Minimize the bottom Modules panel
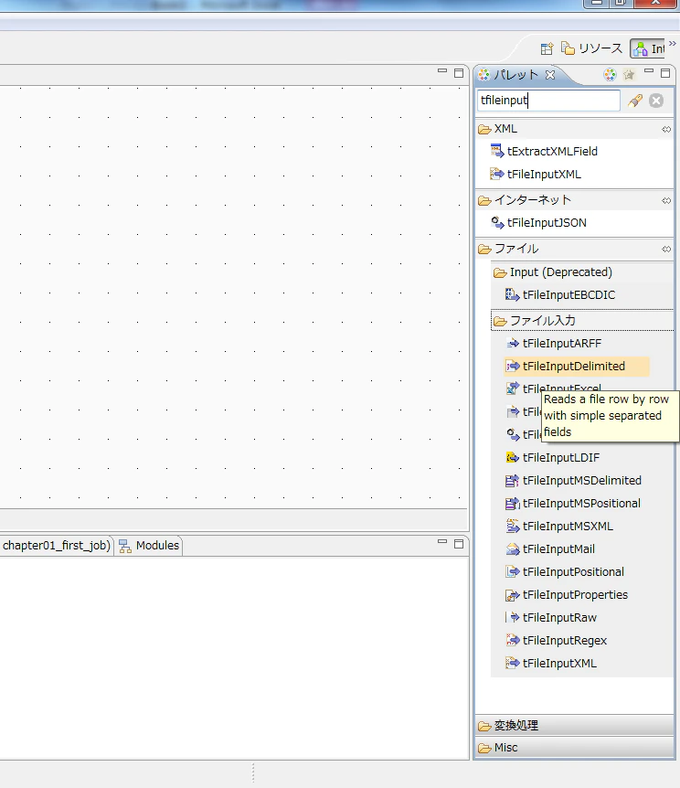Screen dimensions: 680x788 [442, 541]
